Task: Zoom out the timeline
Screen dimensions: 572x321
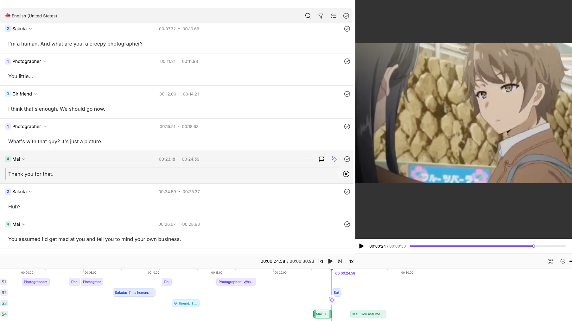Action: [563, 261]
